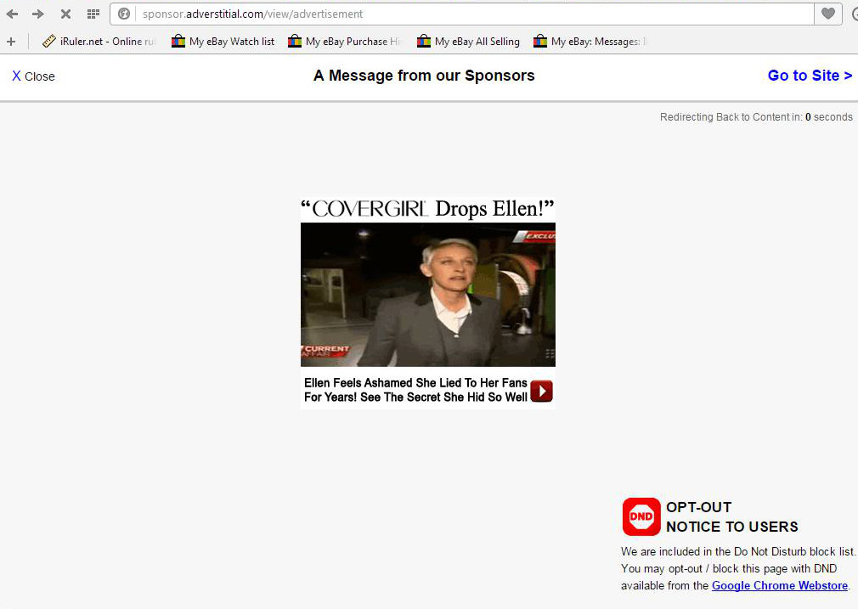Go forward with the browser forward arrow
The width and height of the screenshot is (858, 609).
coord(37,14)
